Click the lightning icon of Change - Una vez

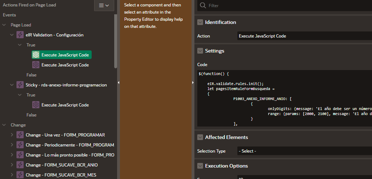tap(20, 135)
